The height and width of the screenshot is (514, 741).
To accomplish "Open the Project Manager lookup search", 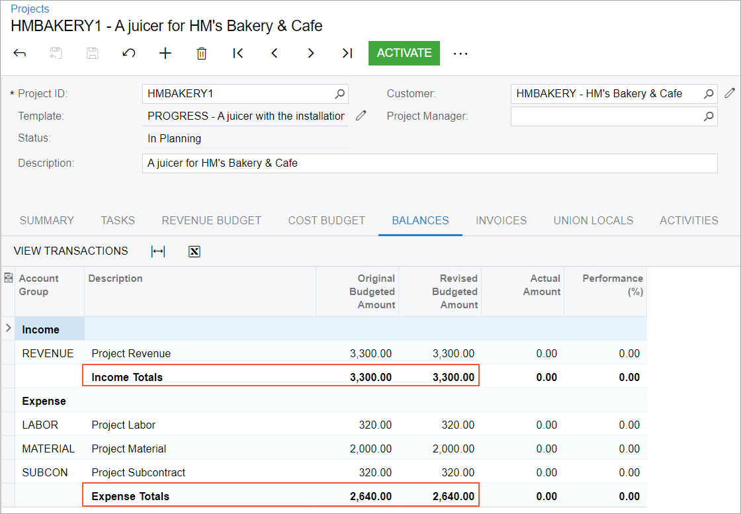I will coord(709,116).
